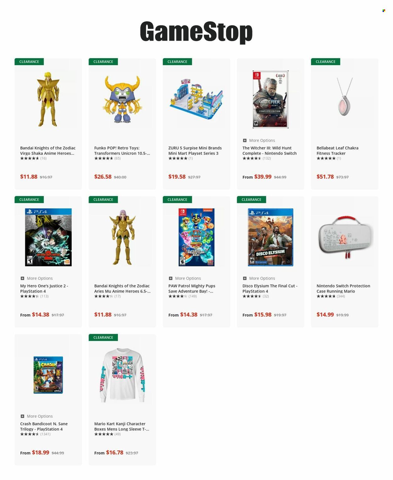Select PAW Patrol Mighty Pups game cover

pyautogui.click(x=196, y=237)
